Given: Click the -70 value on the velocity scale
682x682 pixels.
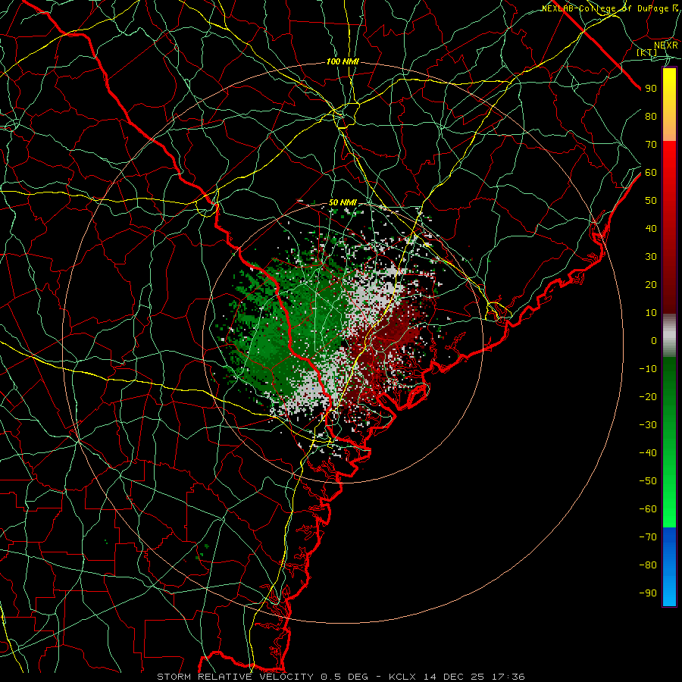Looking at the screenshot, I should tap(648, 537).
